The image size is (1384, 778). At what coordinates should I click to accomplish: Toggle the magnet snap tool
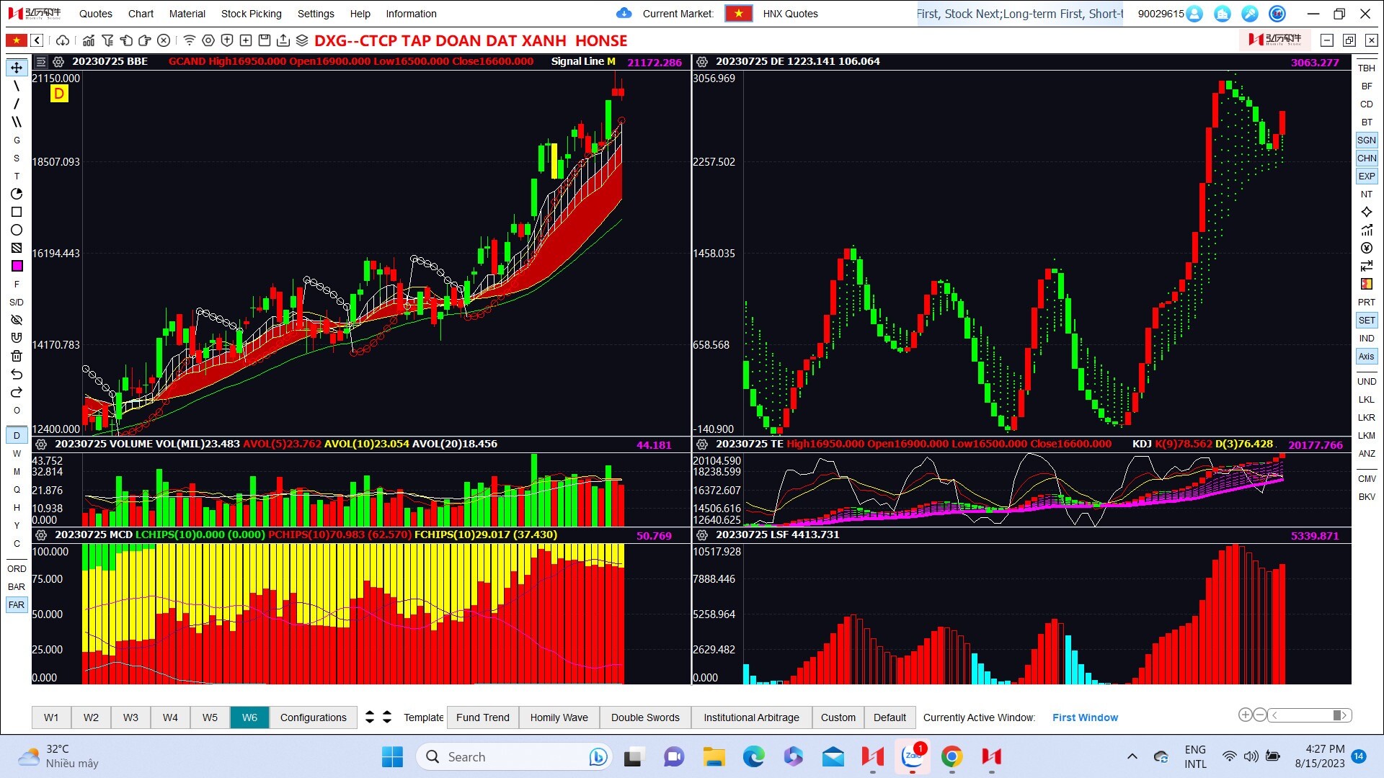17,338
